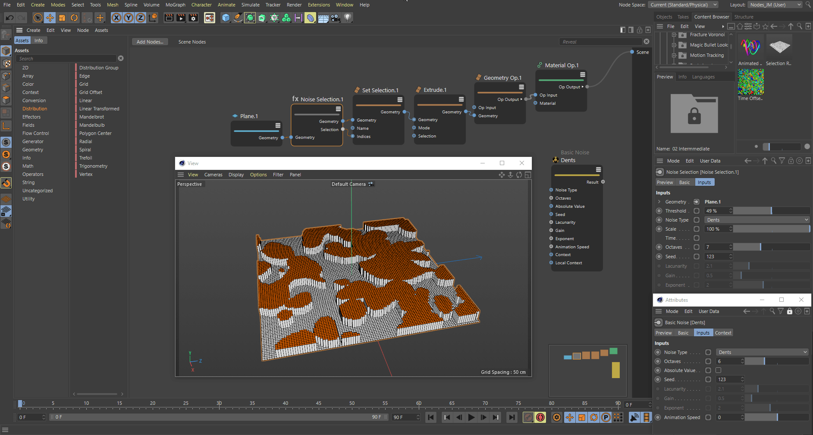Viewport: 813px width, 435px height.
Task: Enable the Absolute Value checkbox
Action: 718,370
